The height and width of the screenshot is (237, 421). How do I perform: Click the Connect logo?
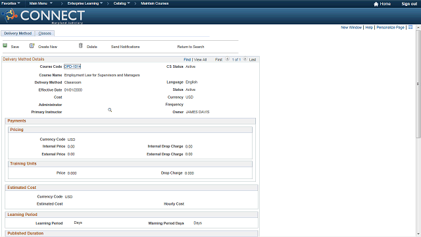[x=43, y=16]
